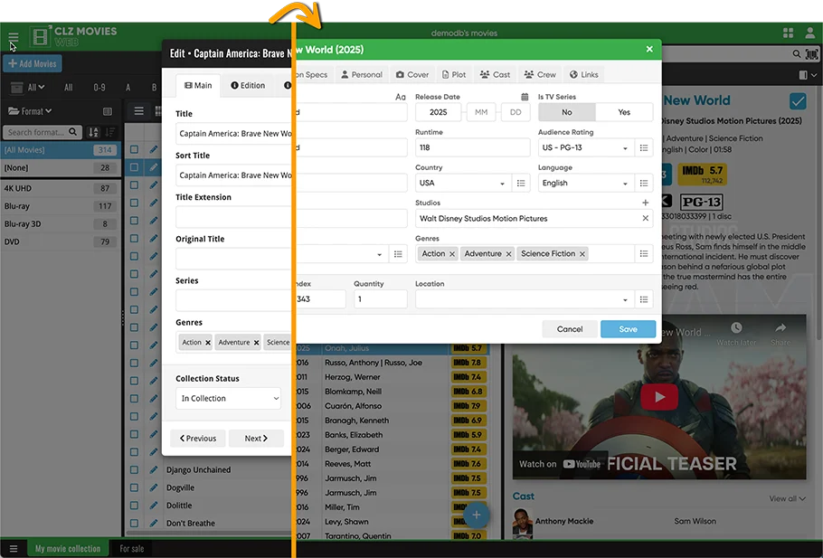Edit Django Unchained with its pencil icon

click(153, 469)
